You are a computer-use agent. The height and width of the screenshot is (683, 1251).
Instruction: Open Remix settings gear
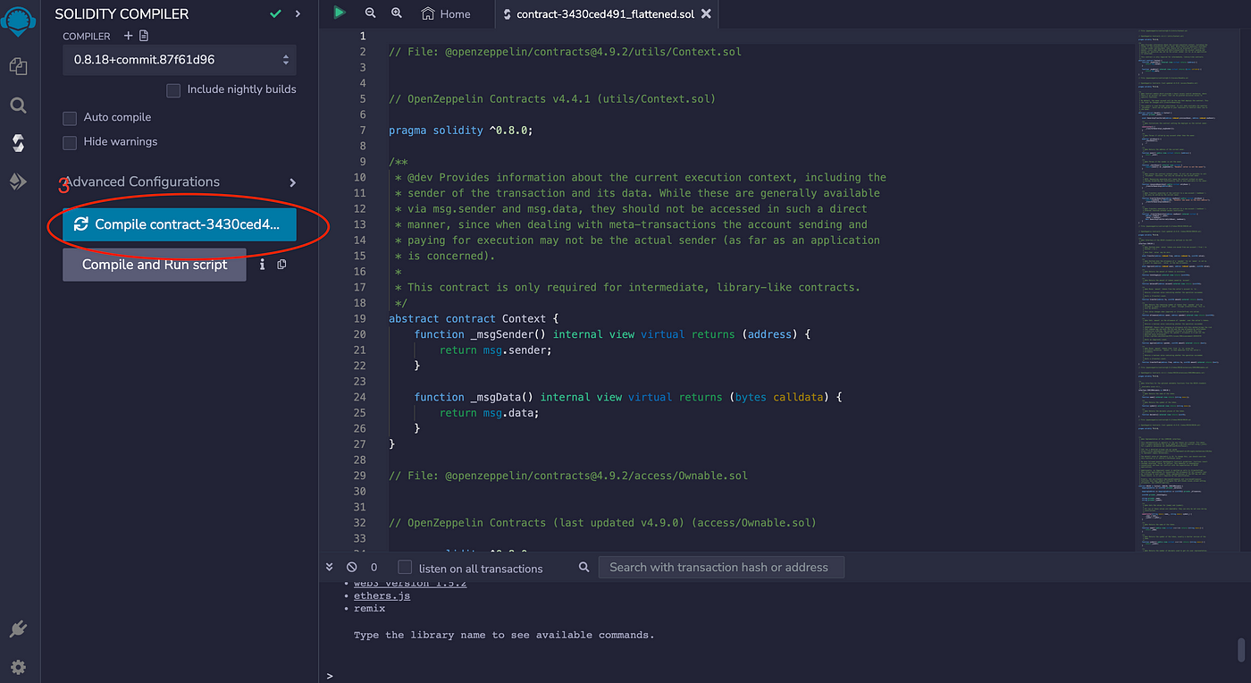[18, 667]
